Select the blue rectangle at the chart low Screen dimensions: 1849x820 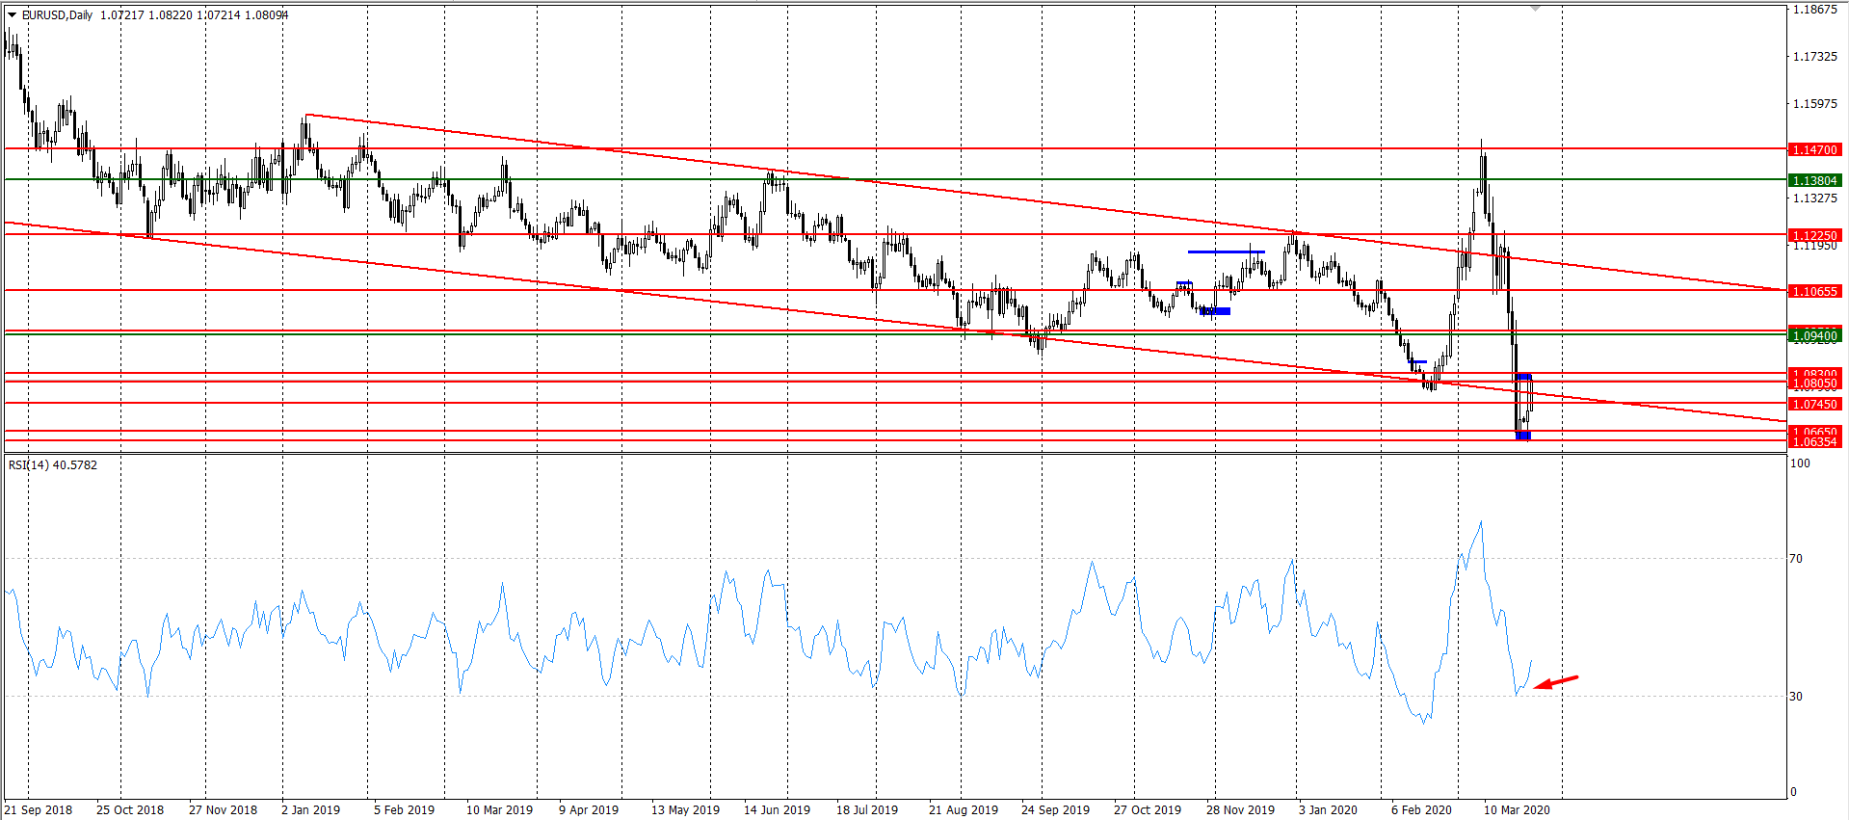tap(1522, 436)
